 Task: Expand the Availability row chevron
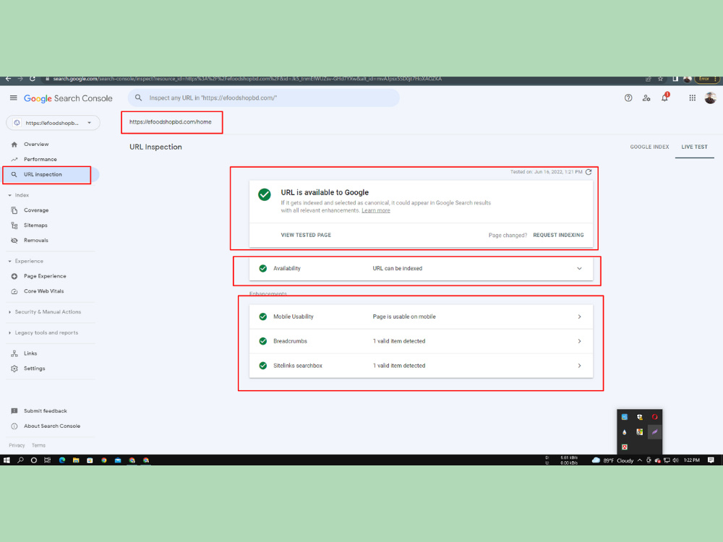[x=579, y=268]
